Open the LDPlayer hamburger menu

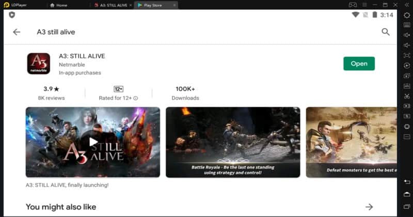click(x=364, y=5)
